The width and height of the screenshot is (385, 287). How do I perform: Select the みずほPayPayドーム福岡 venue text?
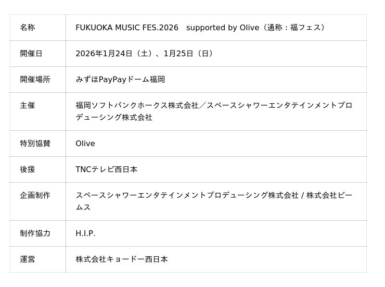pos(120,79)
